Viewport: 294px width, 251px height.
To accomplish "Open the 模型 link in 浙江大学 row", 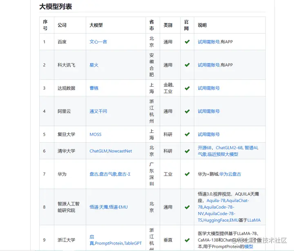I will tap(249, 247).
